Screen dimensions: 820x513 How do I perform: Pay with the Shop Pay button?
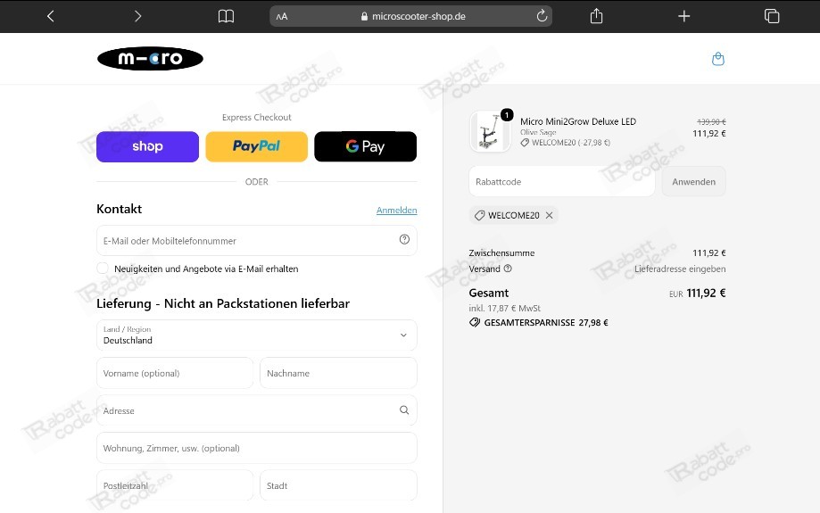pyautogui.click(x=147, y=146)
